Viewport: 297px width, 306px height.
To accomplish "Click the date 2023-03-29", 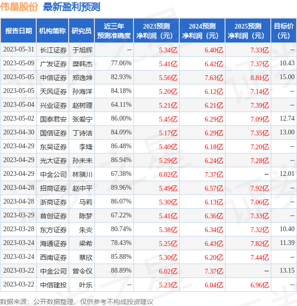I will (19, 215).
